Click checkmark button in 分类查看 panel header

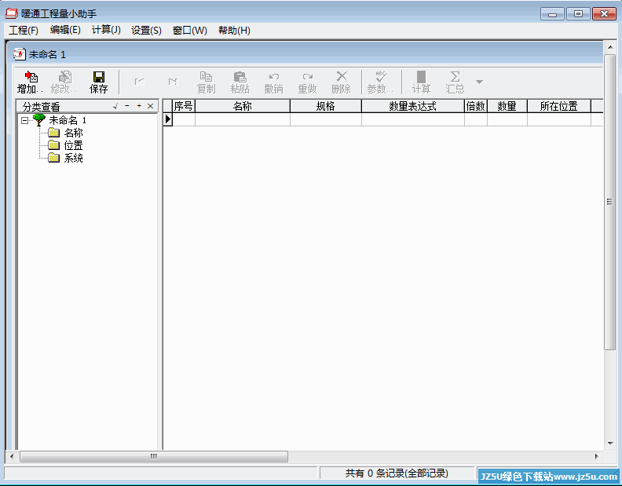pyautogui.click(x=115, y=106)
